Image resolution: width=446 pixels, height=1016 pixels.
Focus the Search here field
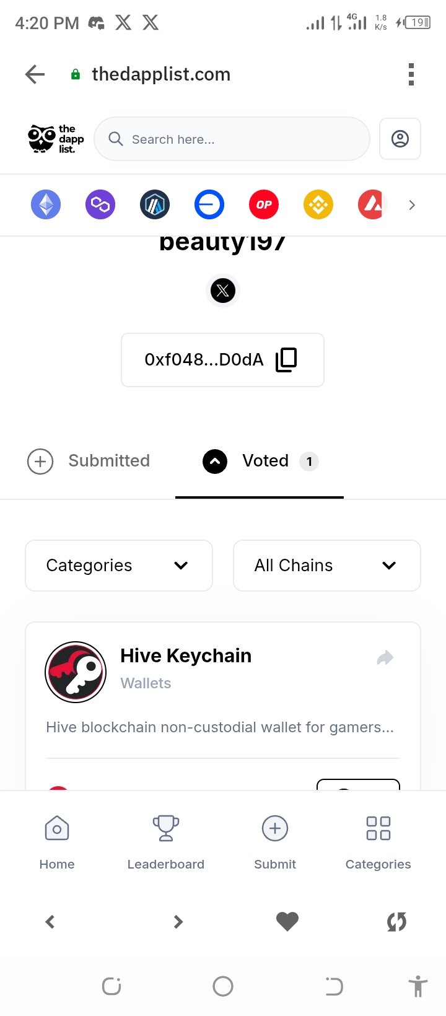232,139
